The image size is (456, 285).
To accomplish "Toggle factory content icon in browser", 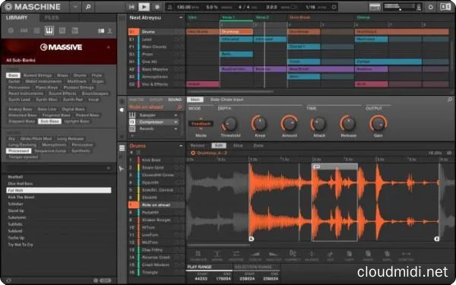I will pyautogui.click(x=101, y=30).
